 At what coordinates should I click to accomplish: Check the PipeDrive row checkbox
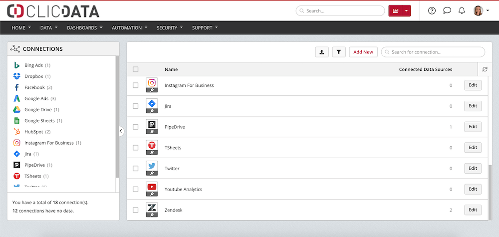coord(136,127)
